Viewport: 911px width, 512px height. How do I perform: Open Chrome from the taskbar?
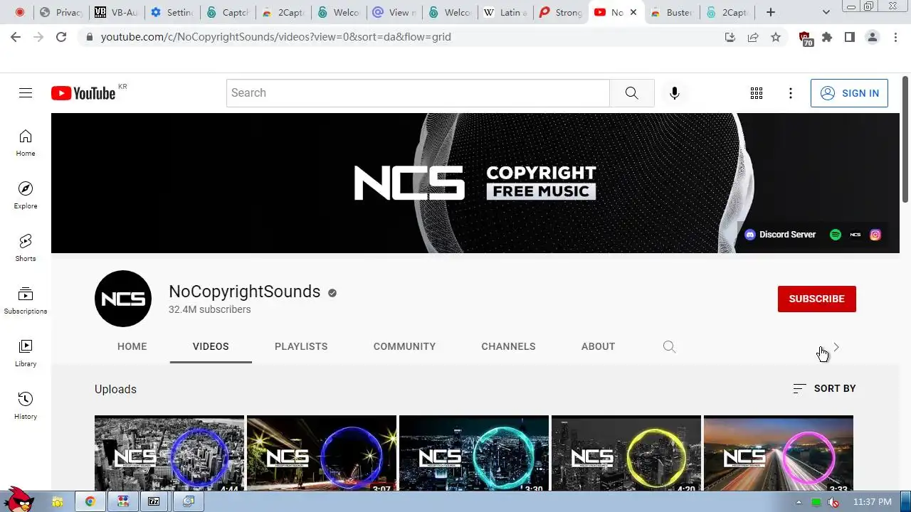coord(90,501)
